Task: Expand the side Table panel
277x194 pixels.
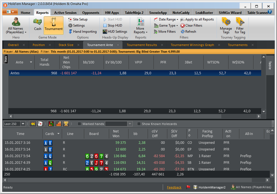Action: [270, 65]
